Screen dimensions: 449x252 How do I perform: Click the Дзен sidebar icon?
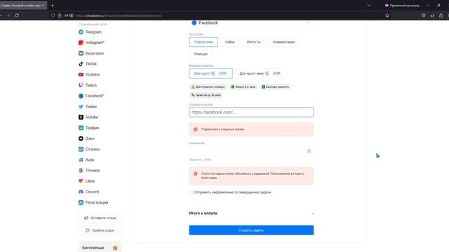81,139
